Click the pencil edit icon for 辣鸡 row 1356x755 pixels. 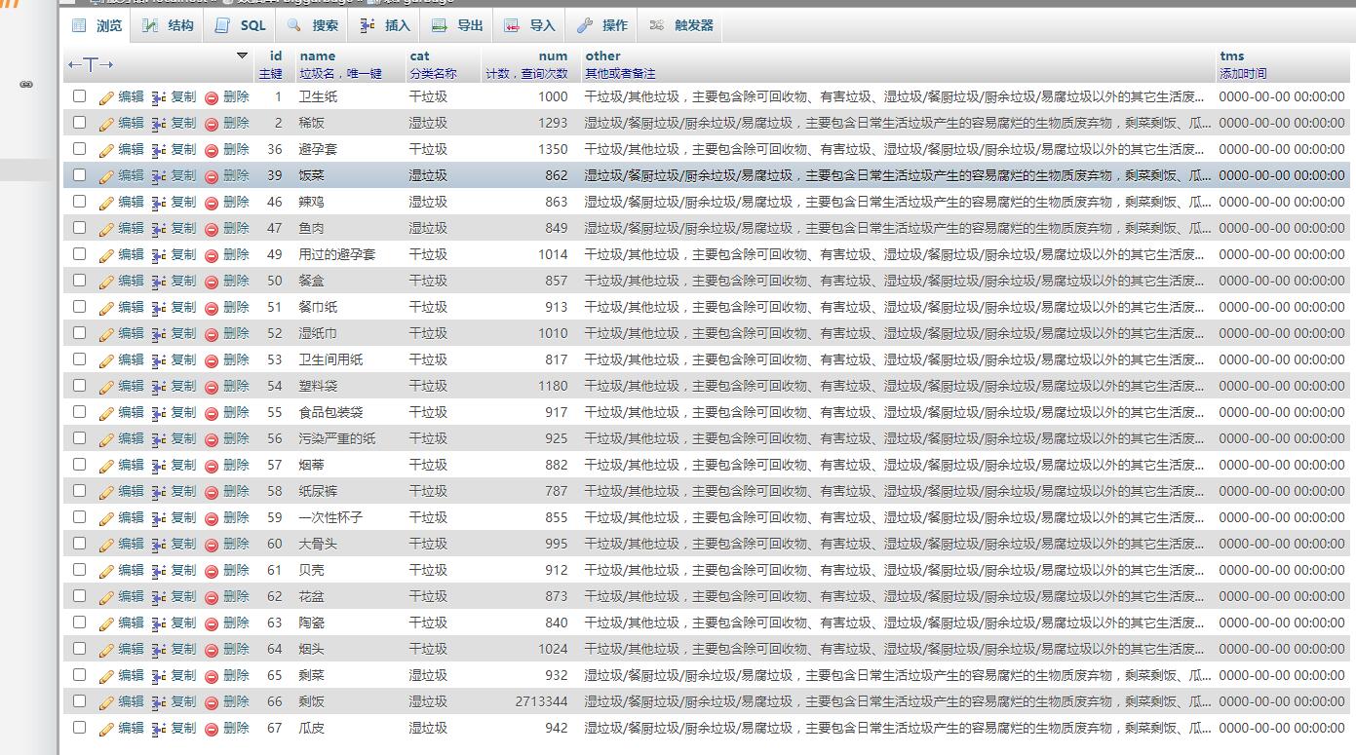106,203
